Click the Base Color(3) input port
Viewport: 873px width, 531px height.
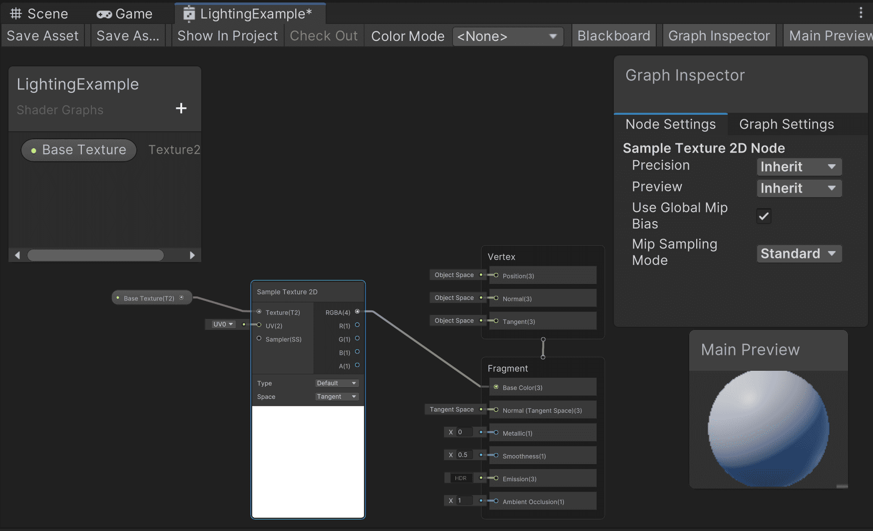coord(496,387)
